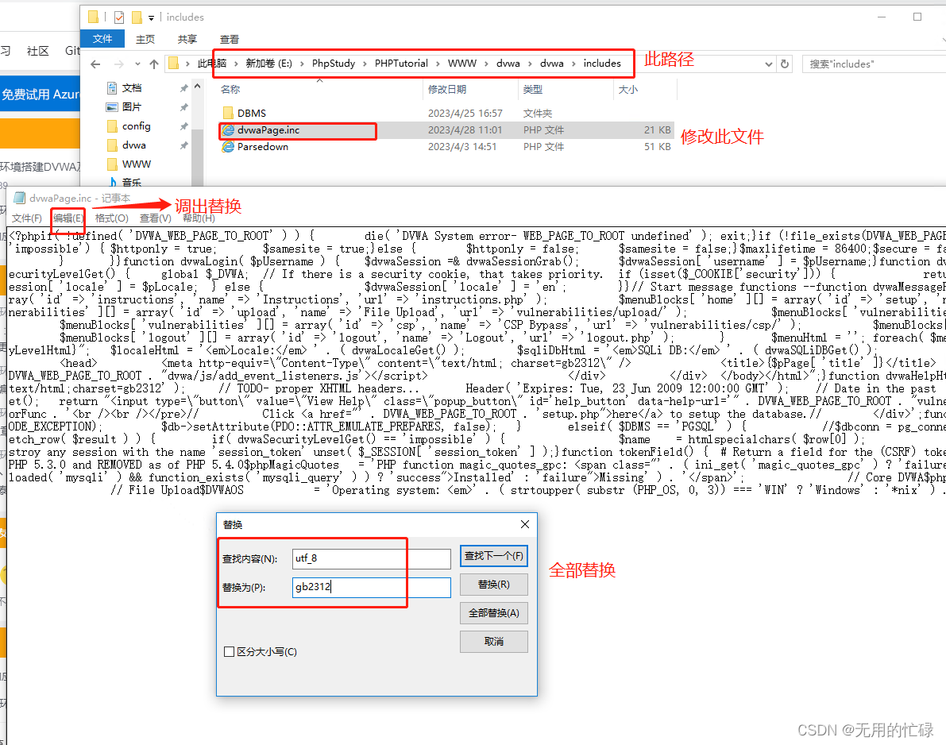Click the pin icon next to config

click(x=183, y=126)
